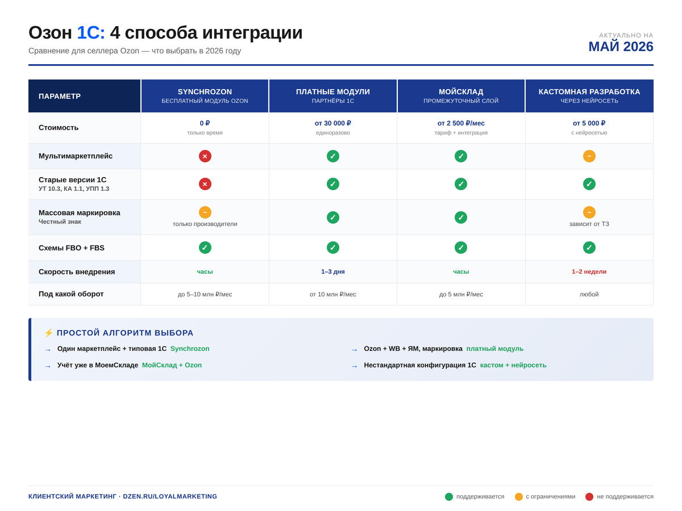Click the green check for МойСклад Старые версии 1С
This screenshot has height=511, width=682.
pyautogui.click(x=461, y=184)
